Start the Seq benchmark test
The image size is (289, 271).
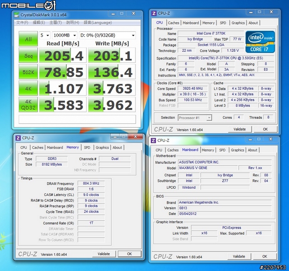click(28, 55)
